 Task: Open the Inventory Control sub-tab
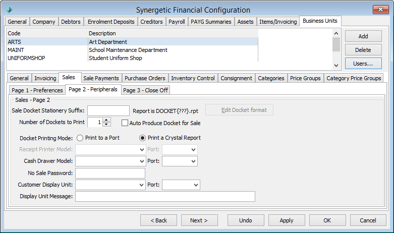point(193,78)
